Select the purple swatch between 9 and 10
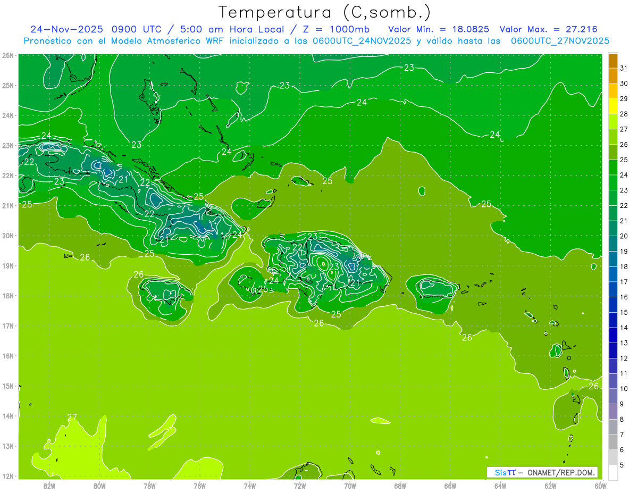 613,396
